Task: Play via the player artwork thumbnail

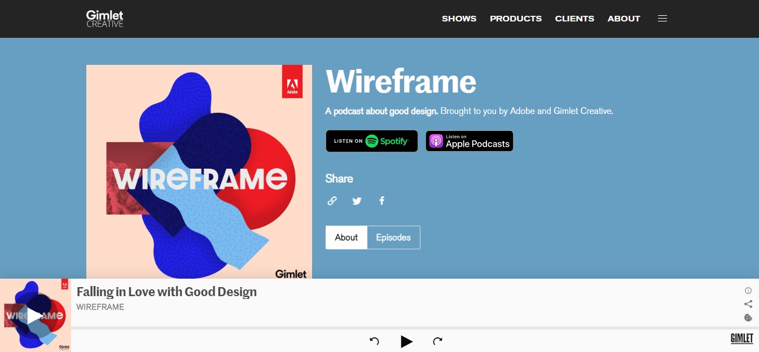Action: pos(35,315)
